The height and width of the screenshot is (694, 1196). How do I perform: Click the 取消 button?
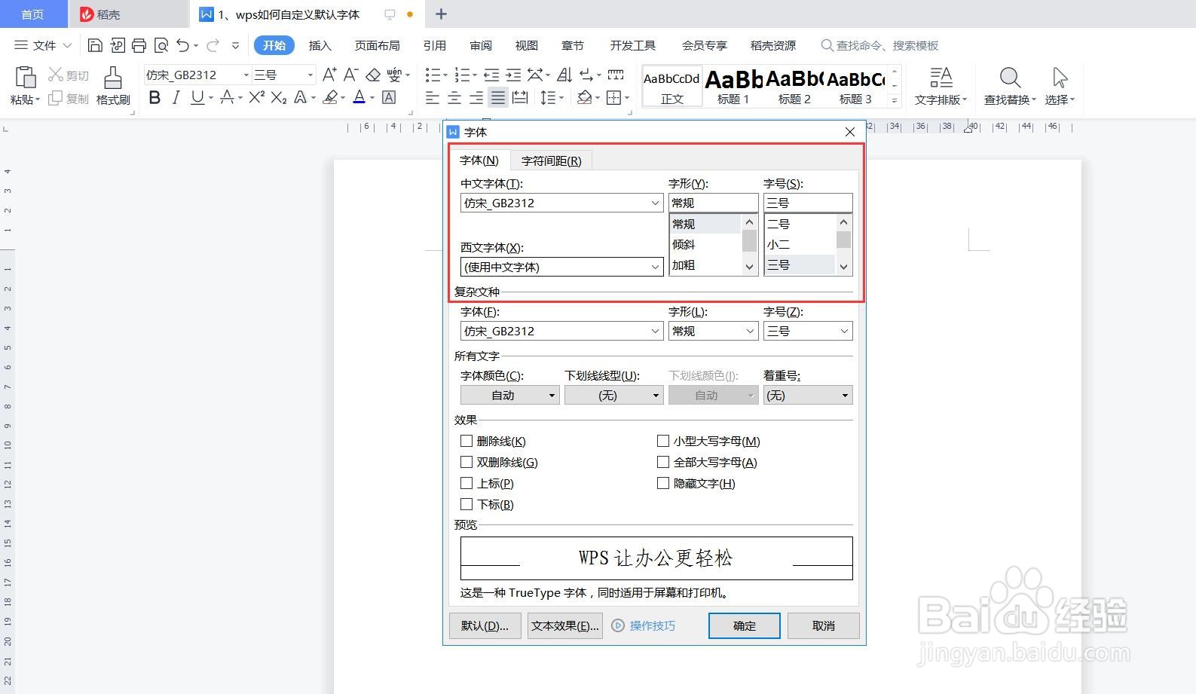coord(824,625)
